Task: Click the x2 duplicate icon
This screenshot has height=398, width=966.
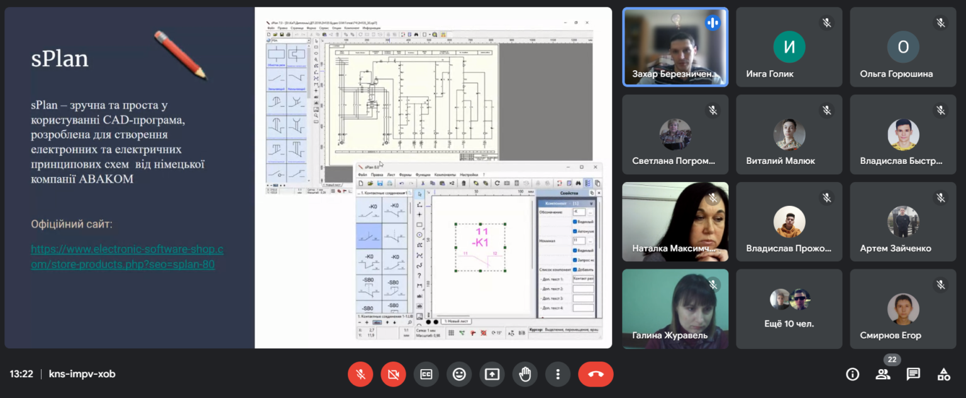Action: pos(452,183)
